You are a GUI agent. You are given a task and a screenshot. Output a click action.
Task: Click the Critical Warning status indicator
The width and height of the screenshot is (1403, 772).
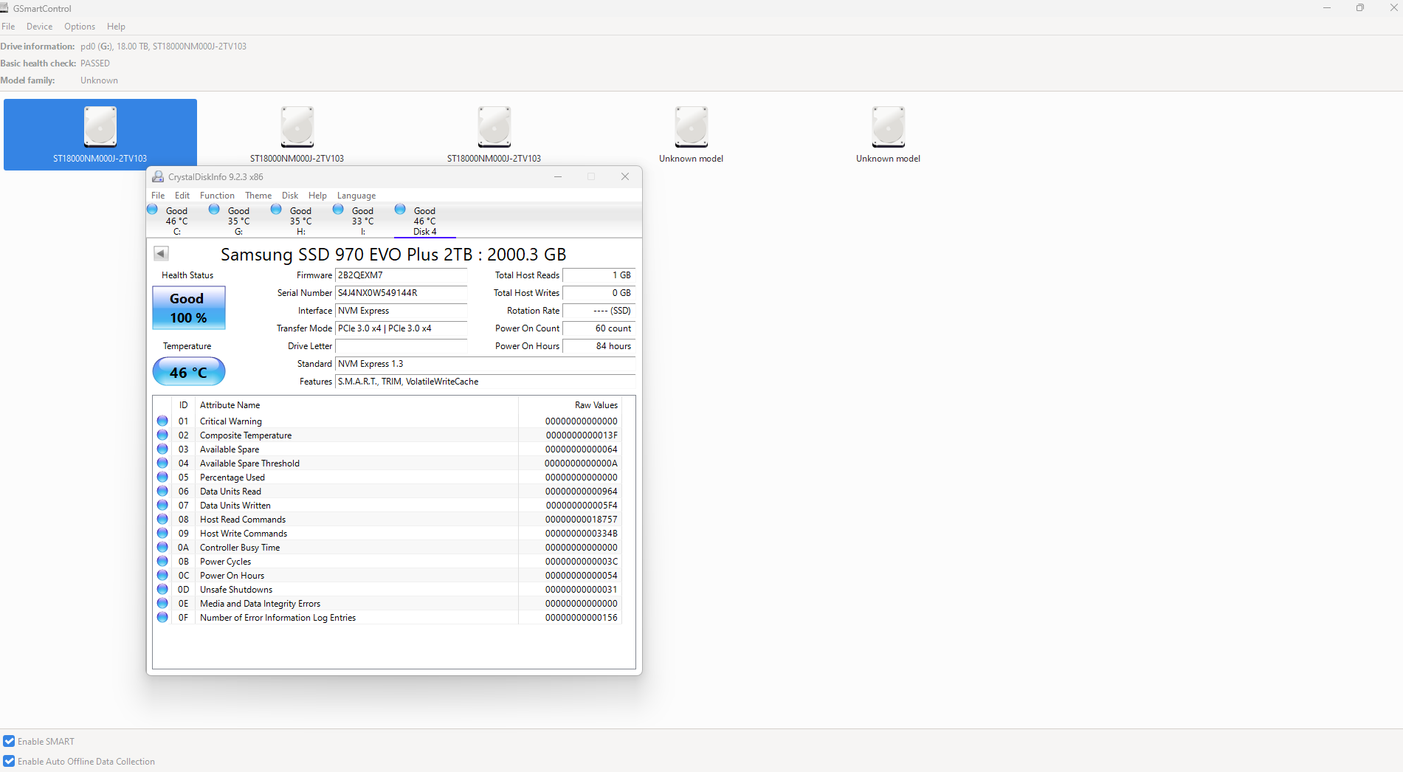tap(162, 421)
